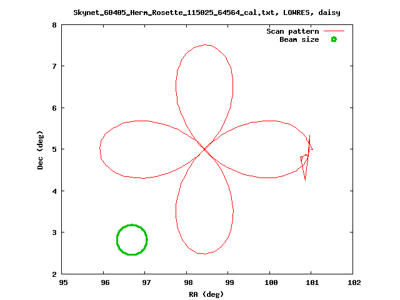Click the 'Dec (deg)' axis label

coord(40,150)
